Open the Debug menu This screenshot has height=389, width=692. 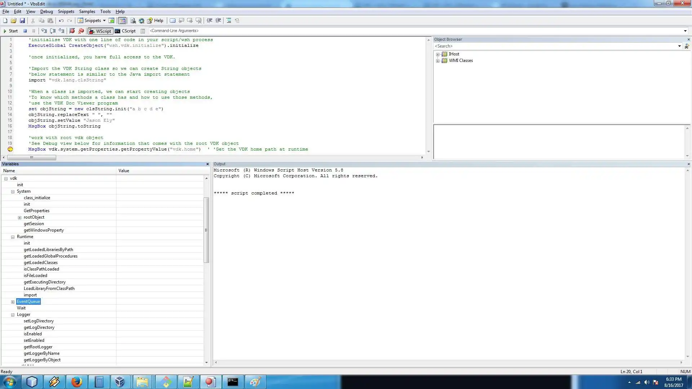(x=46, y=12)
